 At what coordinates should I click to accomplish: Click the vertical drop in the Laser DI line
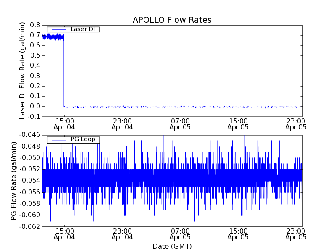pyautogui.click(x=64, y=71)
